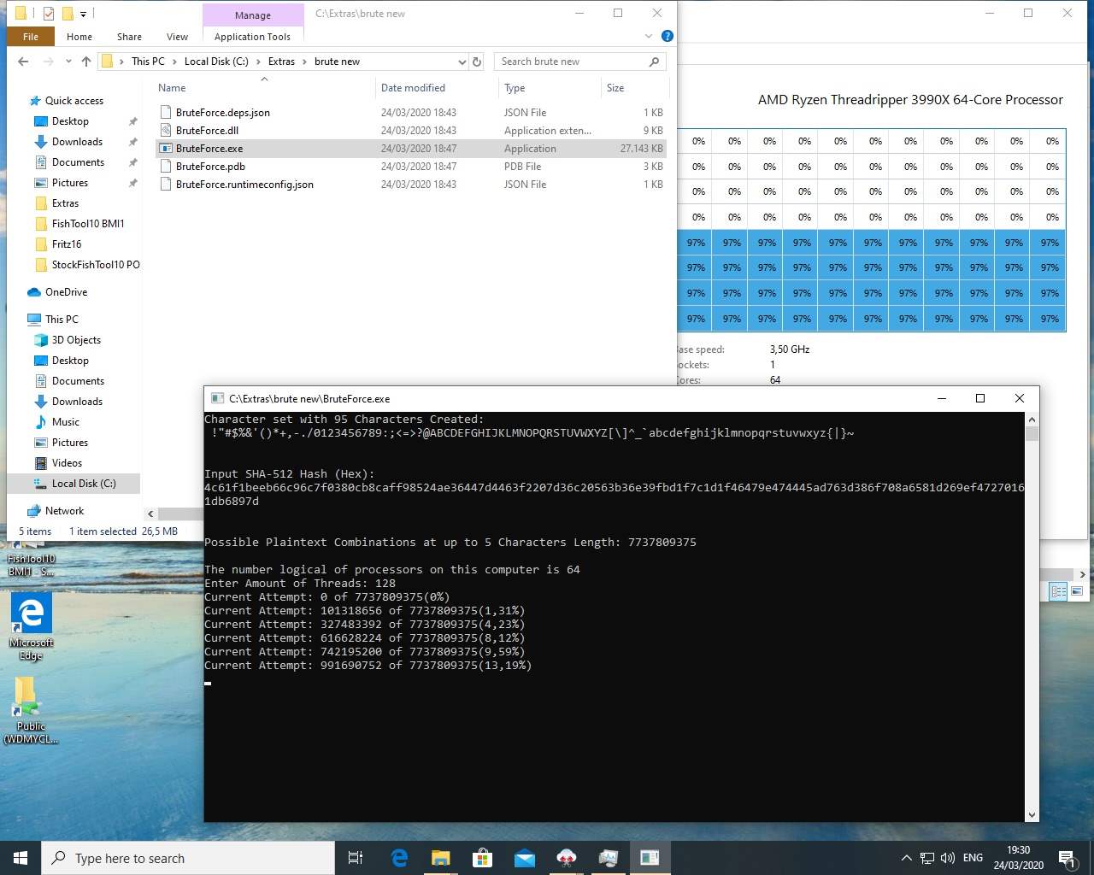Click console window system icon
Image resolution: width=1094 pixels, height=875 pixels.
217,398
